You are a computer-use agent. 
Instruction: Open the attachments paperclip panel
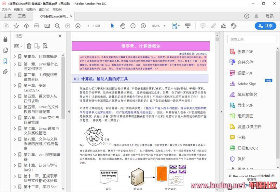pos(5,72)
